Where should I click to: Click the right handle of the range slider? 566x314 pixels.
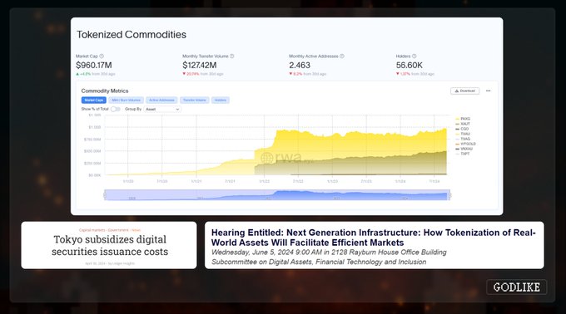coord(449,195)
